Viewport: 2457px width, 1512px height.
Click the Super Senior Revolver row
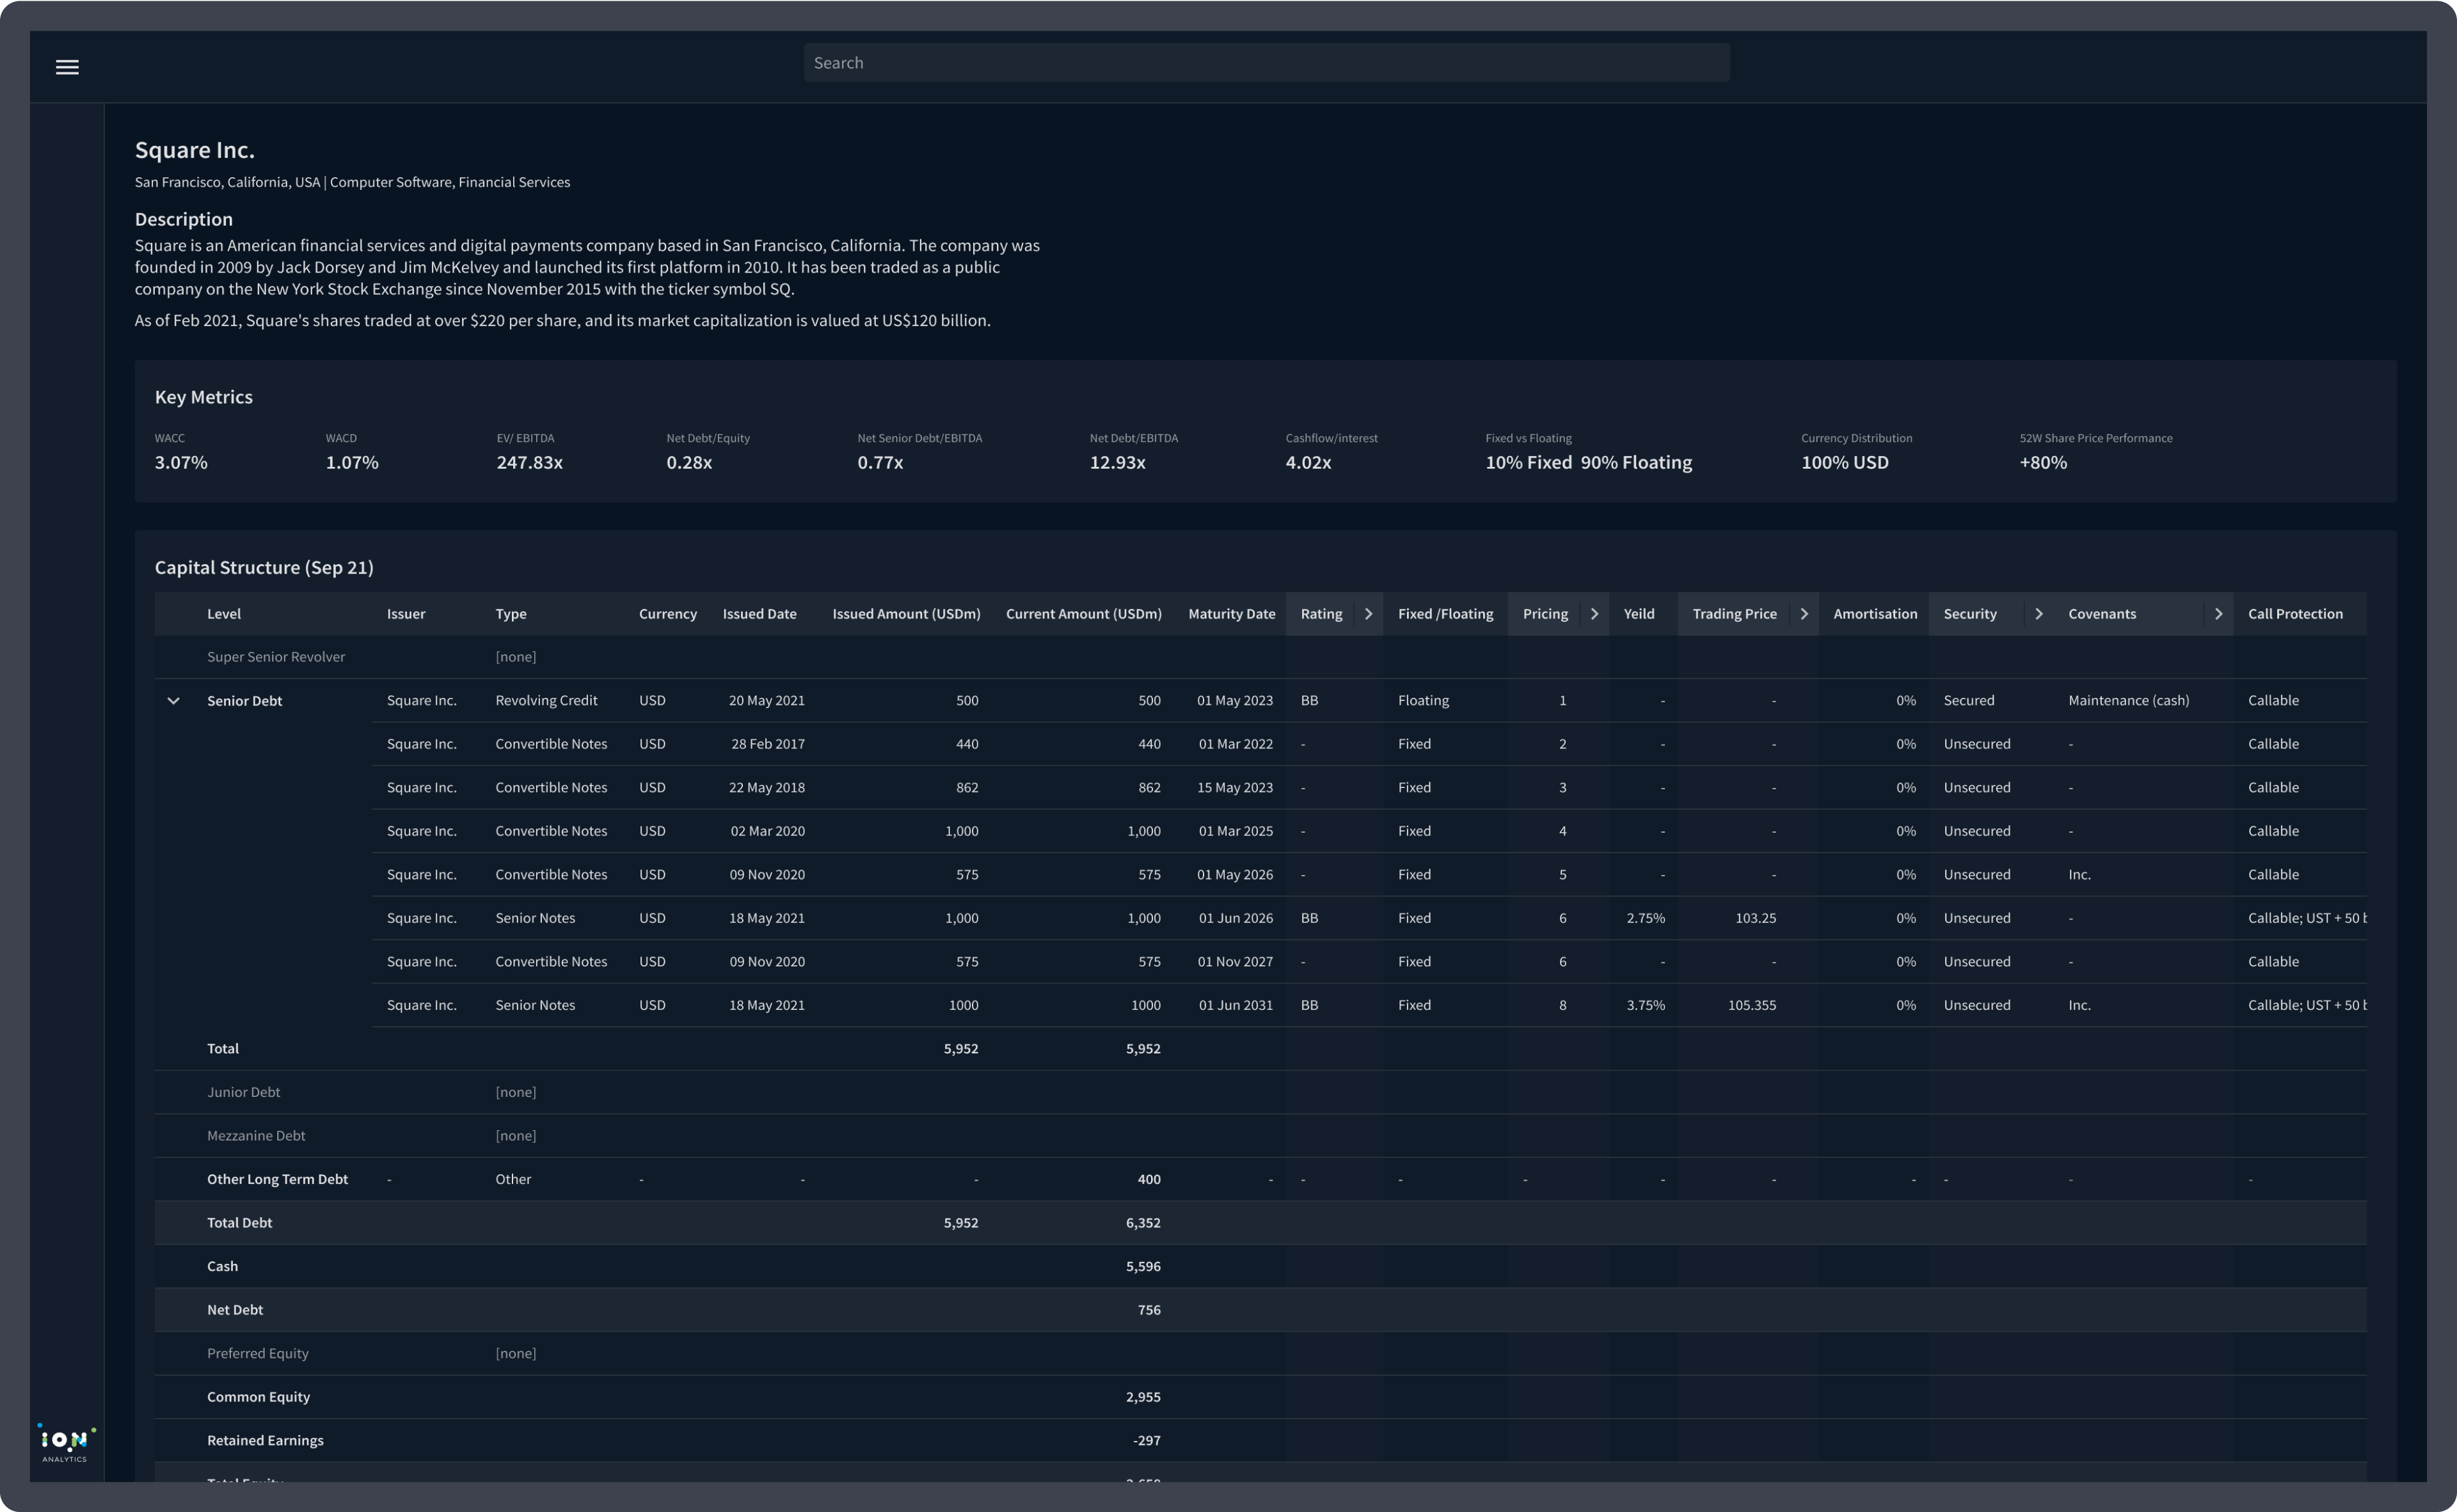tap(276, 657)
